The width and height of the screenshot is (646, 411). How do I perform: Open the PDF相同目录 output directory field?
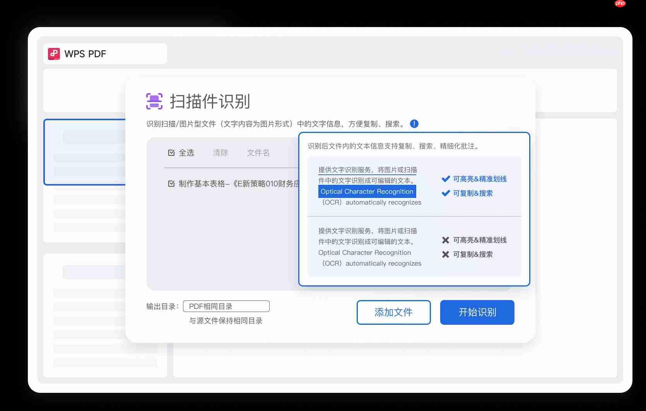(x=226, y=306)
